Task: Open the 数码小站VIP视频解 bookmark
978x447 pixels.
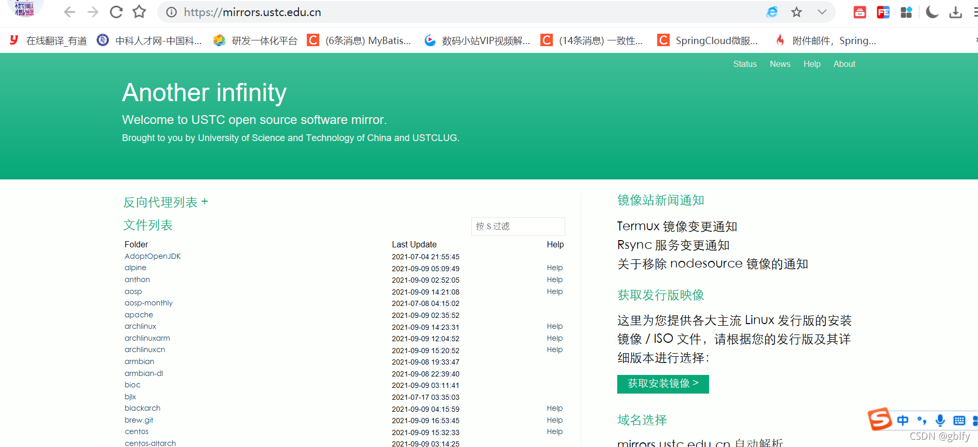Action: point(477,40)
